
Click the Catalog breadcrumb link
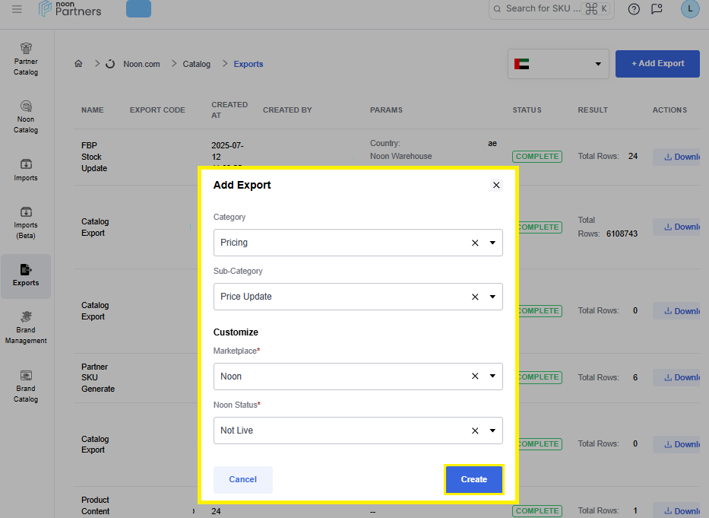196,65
